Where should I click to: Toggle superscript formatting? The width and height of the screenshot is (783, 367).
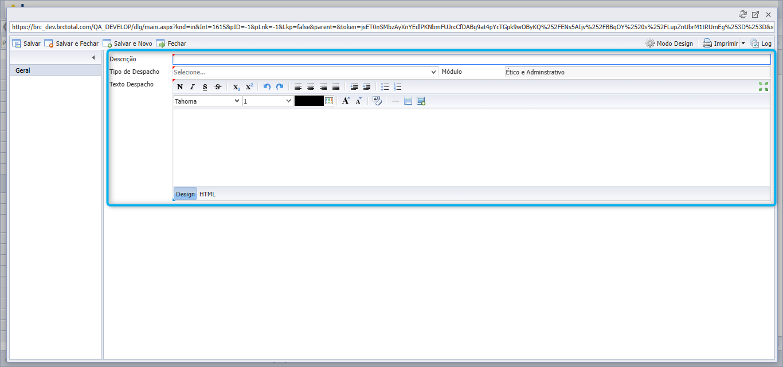[249, 87]
